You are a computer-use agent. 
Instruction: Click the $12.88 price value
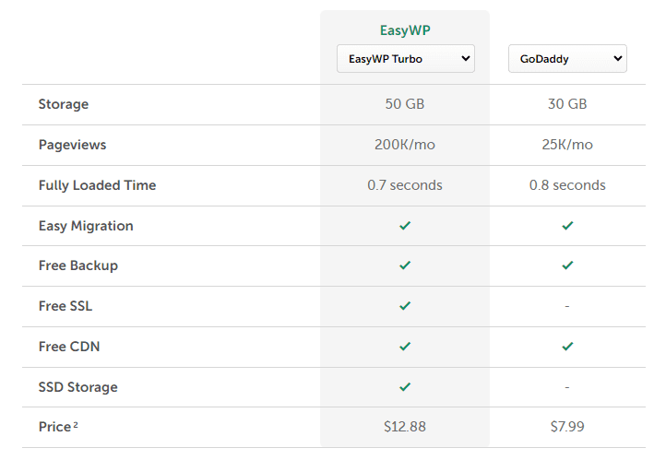click(405, 427)
